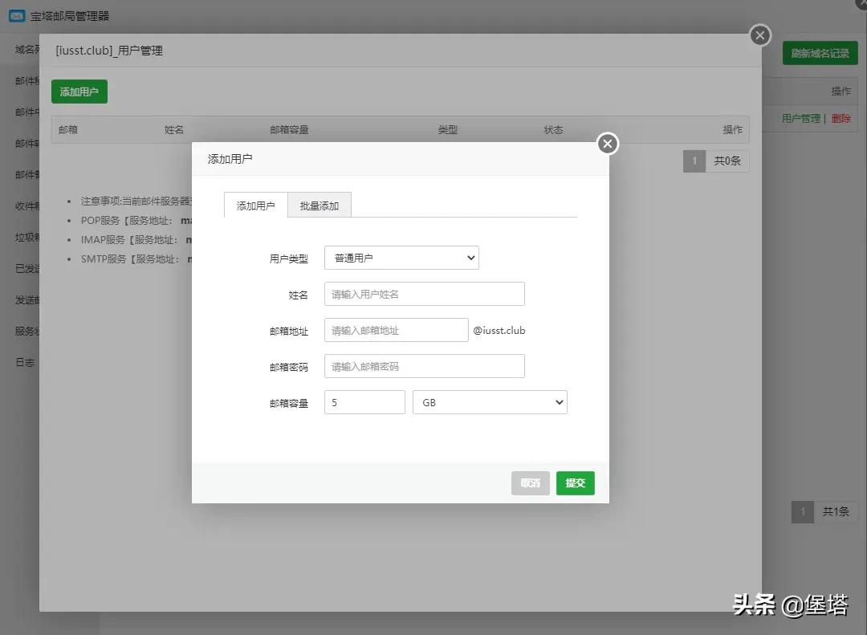Click the 邮箱密码 password field
Screen dimensions: 867x635
424,366
